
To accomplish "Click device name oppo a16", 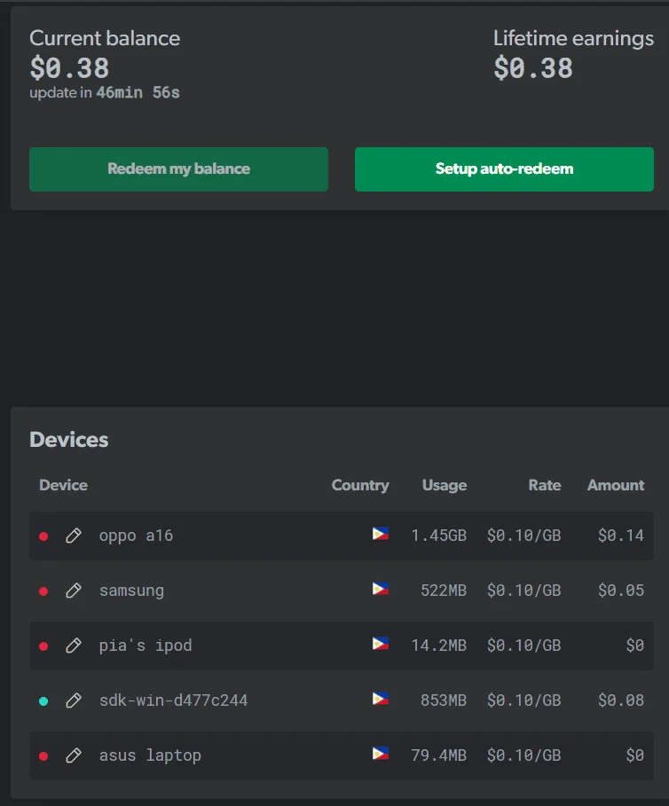I will coord(136,536).
